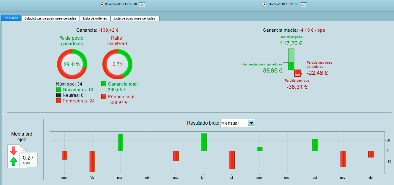Open the end date calendar picker
The height and width of the screenshot is (185, 394).
coord(304,4)
